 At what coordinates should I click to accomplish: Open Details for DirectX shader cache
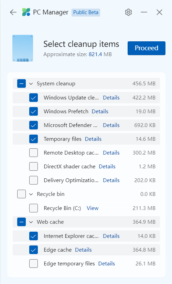[107, 167]
